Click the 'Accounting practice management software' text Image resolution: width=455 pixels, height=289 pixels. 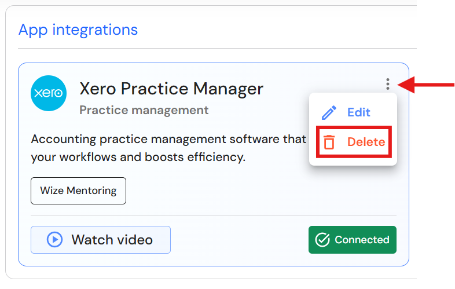click(x=168, y=139)
